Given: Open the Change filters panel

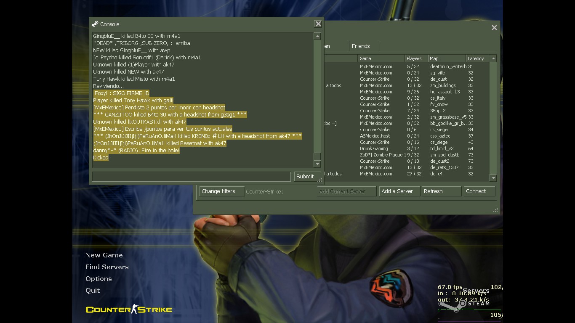Looking at the screenshot, I should coord(222,191).
